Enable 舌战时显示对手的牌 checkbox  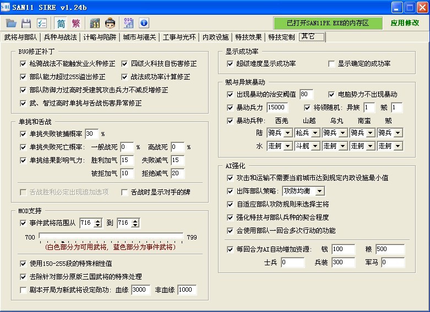pos(125,192)
